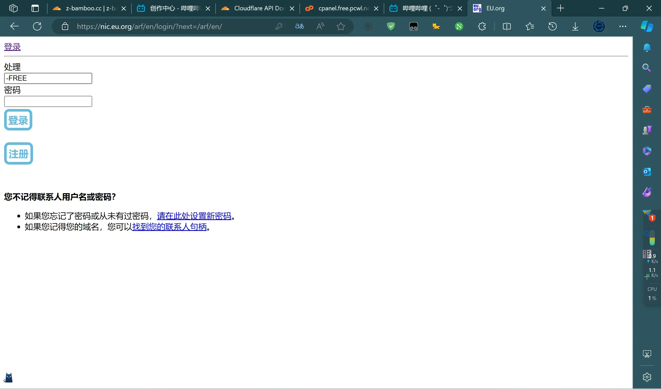Open the sidebar screenshot capture icon

coord(647,354)
